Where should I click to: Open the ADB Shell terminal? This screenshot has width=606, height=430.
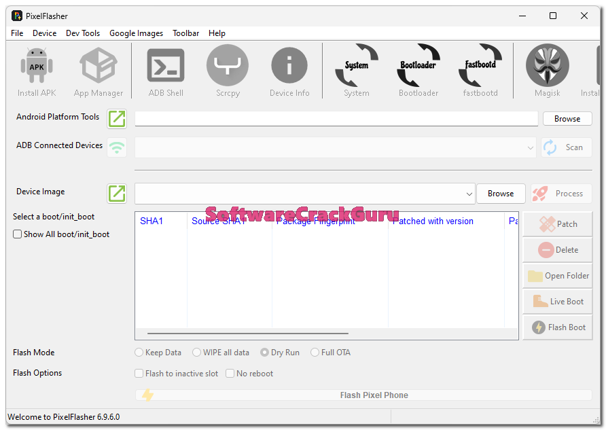pyautogui.click(x=166, y=72)
